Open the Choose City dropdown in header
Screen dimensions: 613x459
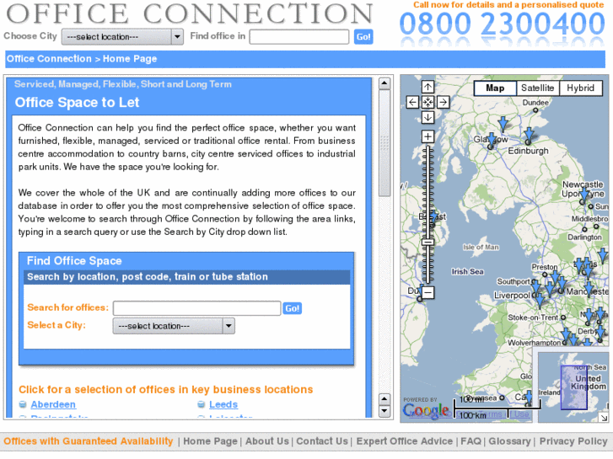(x=122, y=37)
